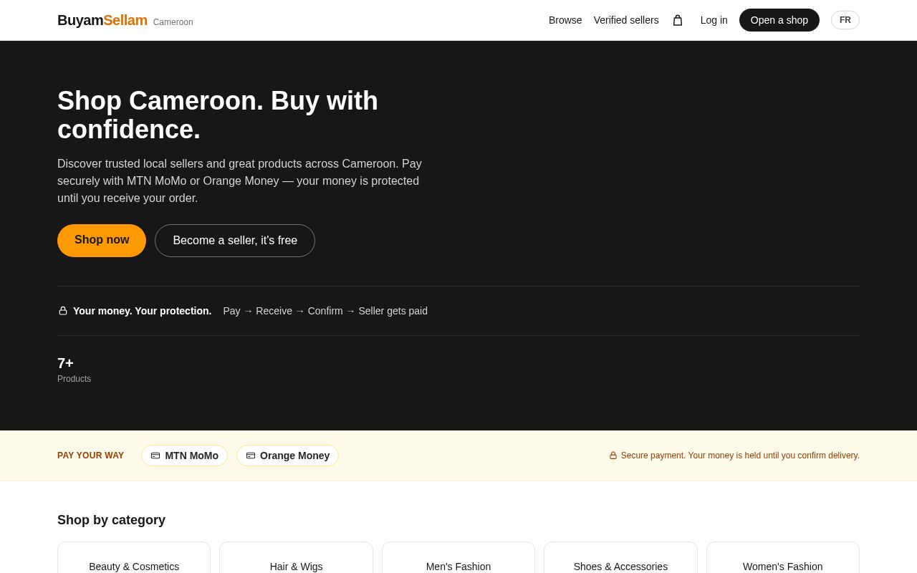Image resolution: width=917 pixels, height=573 pixels.
Task: Click the BuyamSellam logo
Action: tap(102, 20)
